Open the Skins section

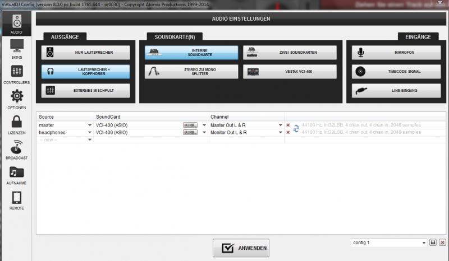pos(17,49)
